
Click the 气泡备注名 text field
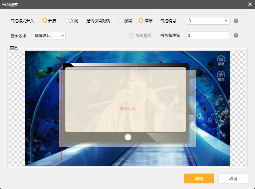click(x=208, y=35)
